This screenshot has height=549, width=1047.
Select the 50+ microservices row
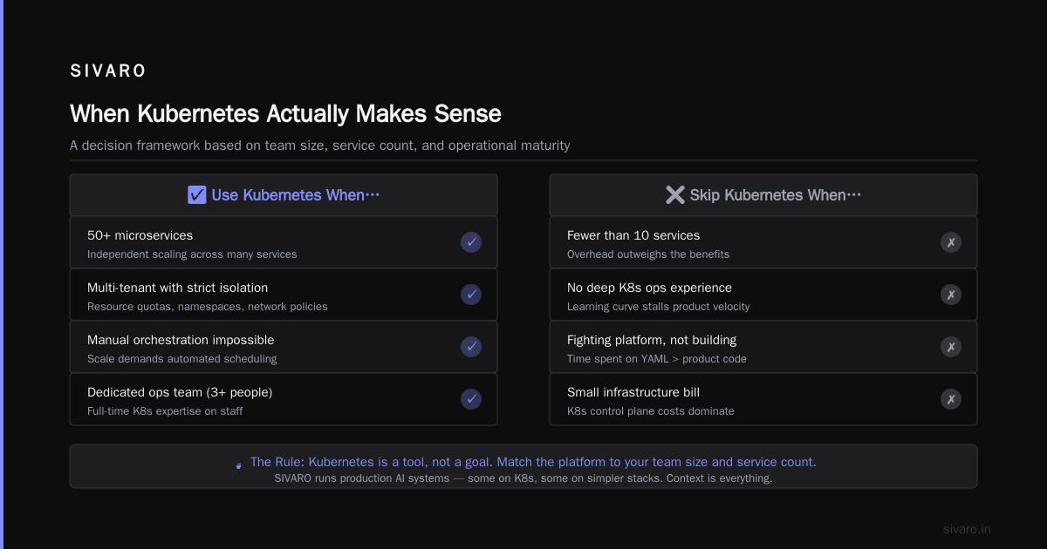click(284, 242)
